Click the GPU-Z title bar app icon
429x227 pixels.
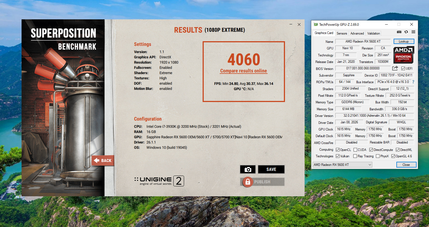point(316,24)
